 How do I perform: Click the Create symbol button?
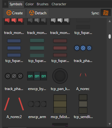(15, 13)
